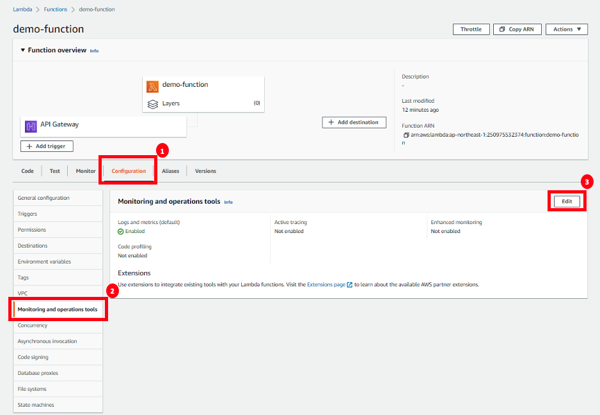Go to Functions breadcrumb link
Viewport: 600px width, 415px height.
[x=56, y=10]
